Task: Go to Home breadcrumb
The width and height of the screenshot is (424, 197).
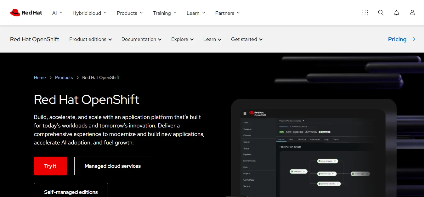Action: coord(40,77)
